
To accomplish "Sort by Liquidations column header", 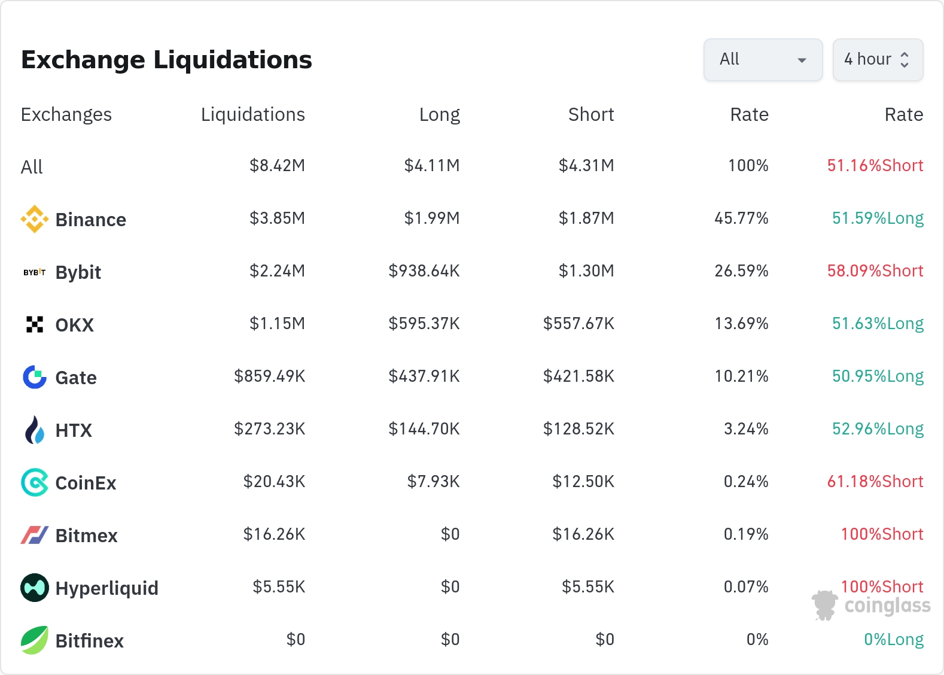I will pyautogui.click(x=252, y=114).
